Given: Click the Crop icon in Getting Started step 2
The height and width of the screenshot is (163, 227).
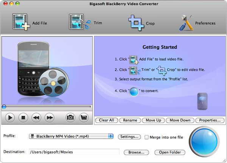Looking at the screenshot, I should tap(161, 71).
